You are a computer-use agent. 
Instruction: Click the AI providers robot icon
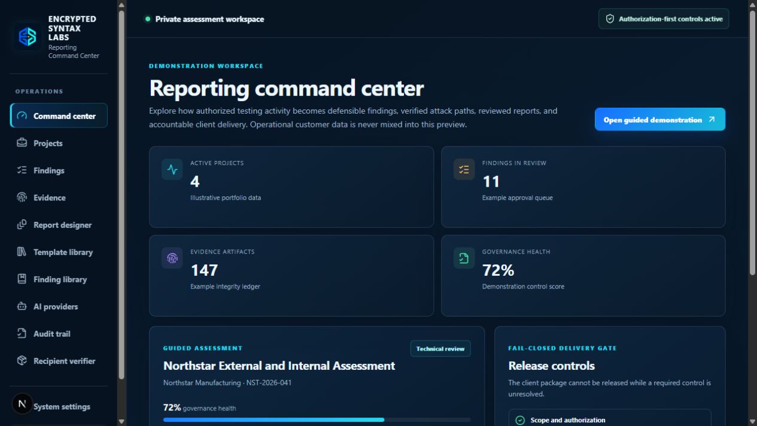(22, 306)
